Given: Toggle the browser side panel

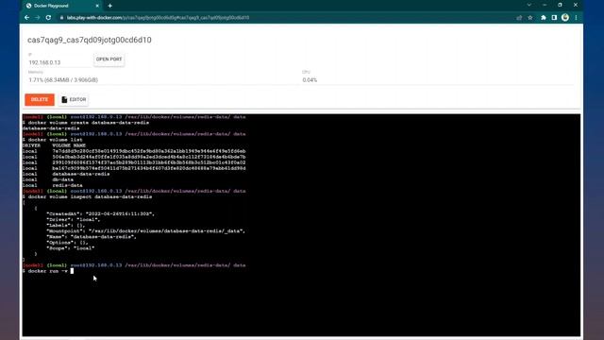Looking at the screenshot, I should point(554,18).
